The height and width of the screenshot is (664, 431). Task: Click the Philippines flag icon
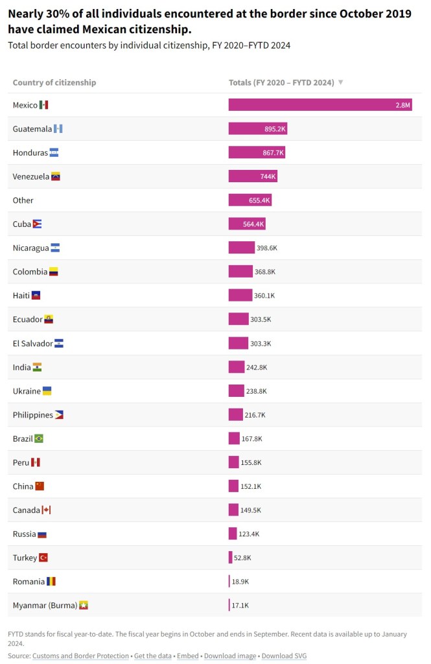[59, 415]
